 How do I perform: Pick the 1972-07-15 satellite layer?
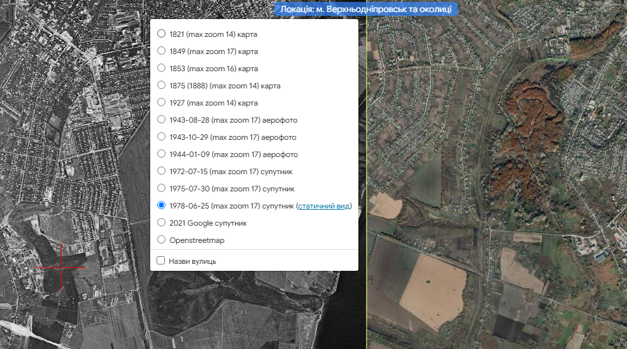[x=161, y=171]
